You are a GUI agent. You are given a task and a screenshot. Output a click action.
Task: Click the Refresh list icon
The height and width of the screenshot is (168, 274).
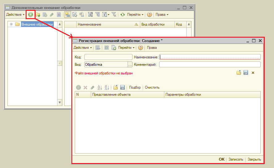tap(123, 15)
